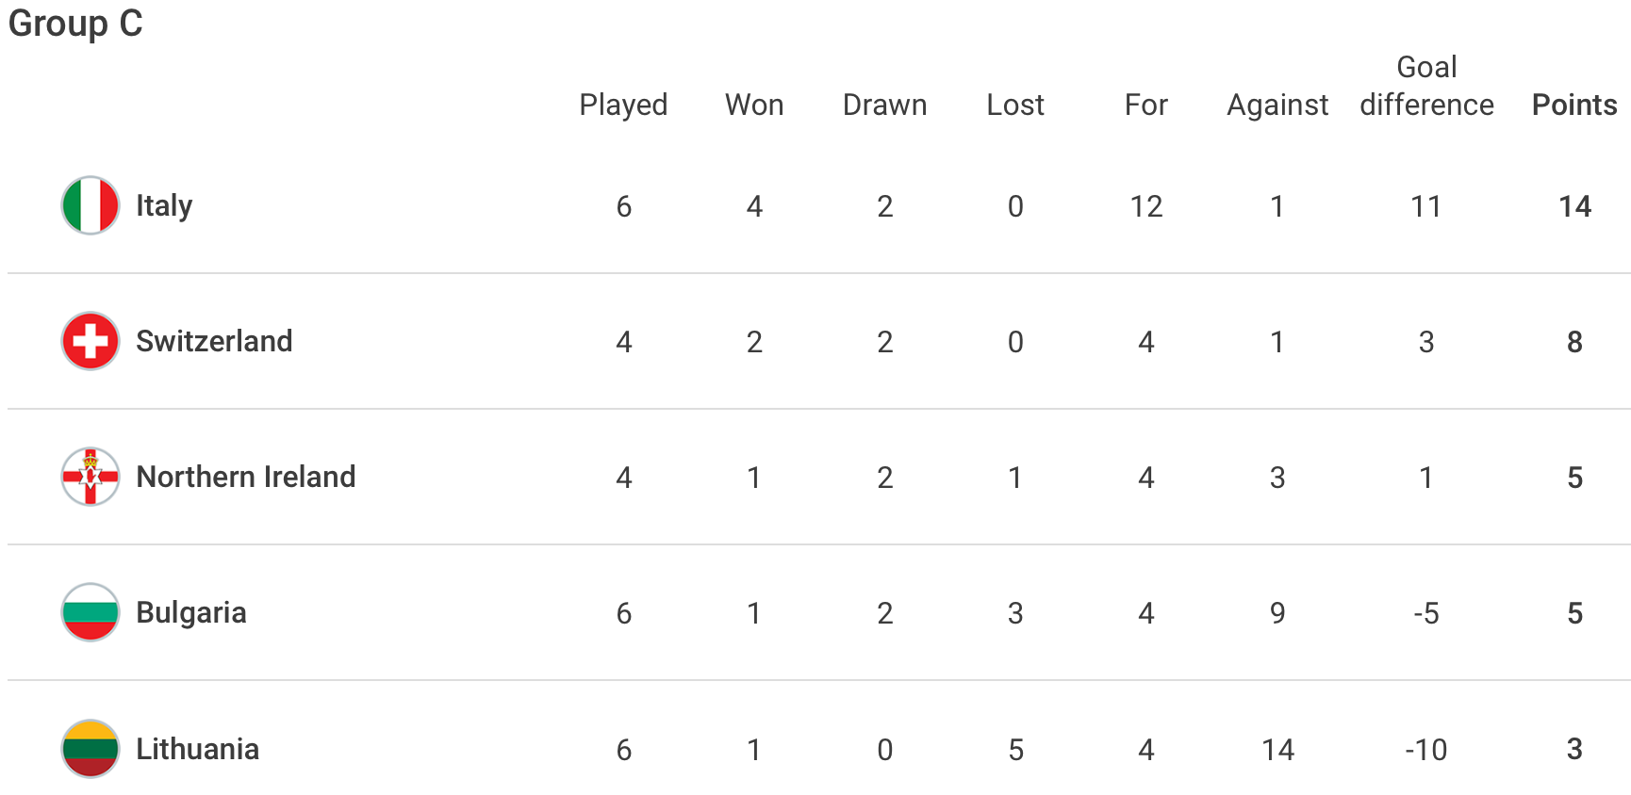Open the Northern Ireland team link
The height and width of the screenshot is (795, 1631).
pyautogui.click(x=246, y=477)
